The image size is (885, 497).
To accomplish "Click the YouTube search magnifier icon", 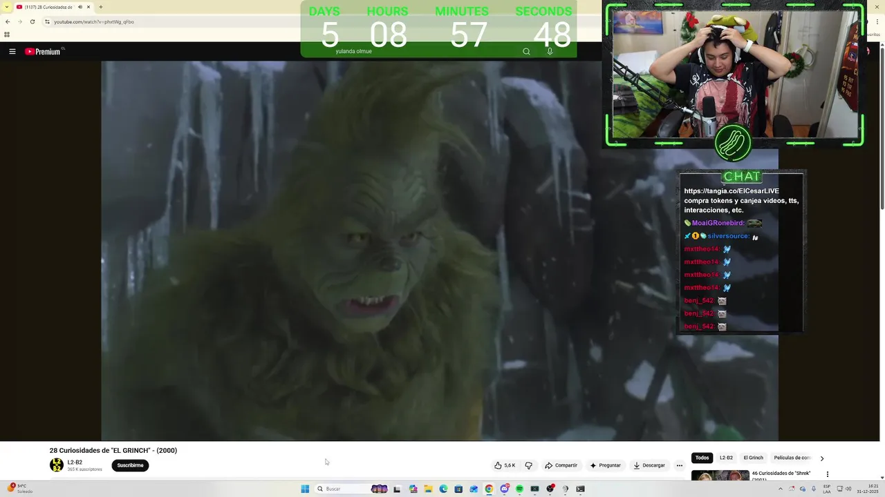I will [x=526, y=52].
